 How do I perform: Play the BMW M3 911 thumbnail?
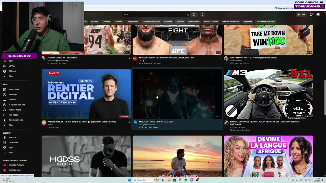point(268,94)
